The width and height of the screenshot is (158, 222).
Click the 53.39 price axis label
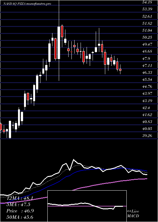point(147,9)
